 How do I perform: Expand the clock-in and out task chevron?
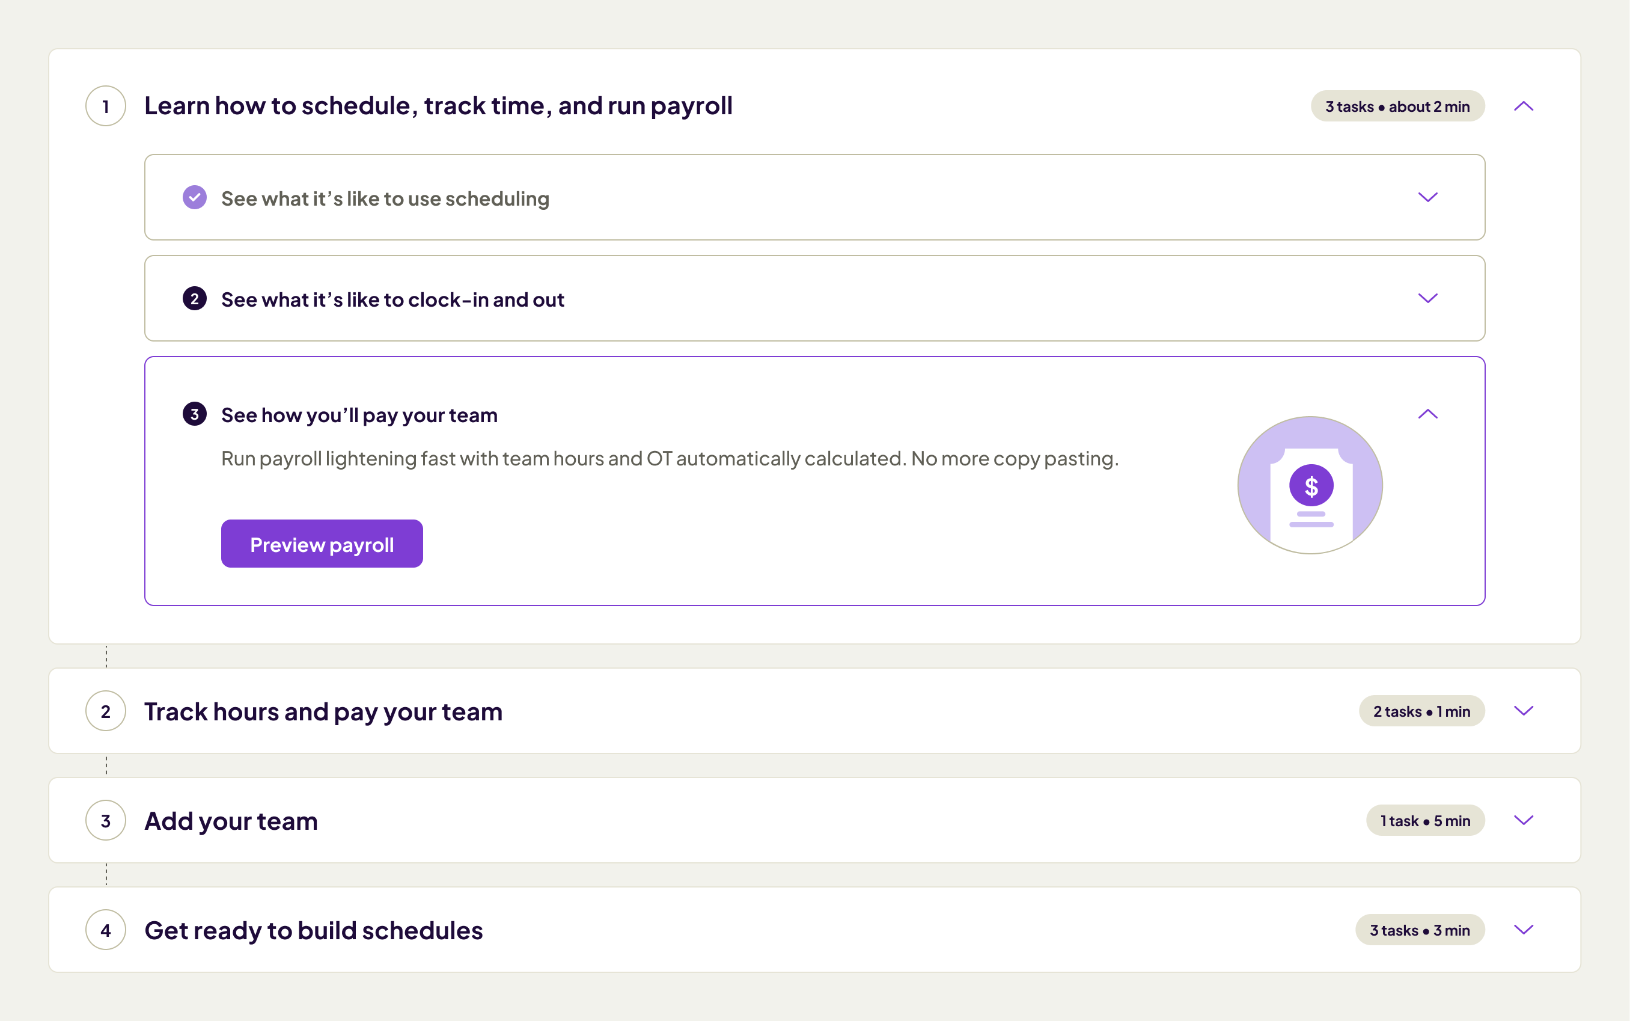point(1427,298)
